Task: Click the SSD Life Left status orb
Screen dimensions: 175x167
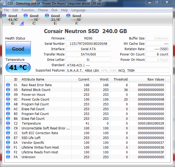Action: (8, 138)
